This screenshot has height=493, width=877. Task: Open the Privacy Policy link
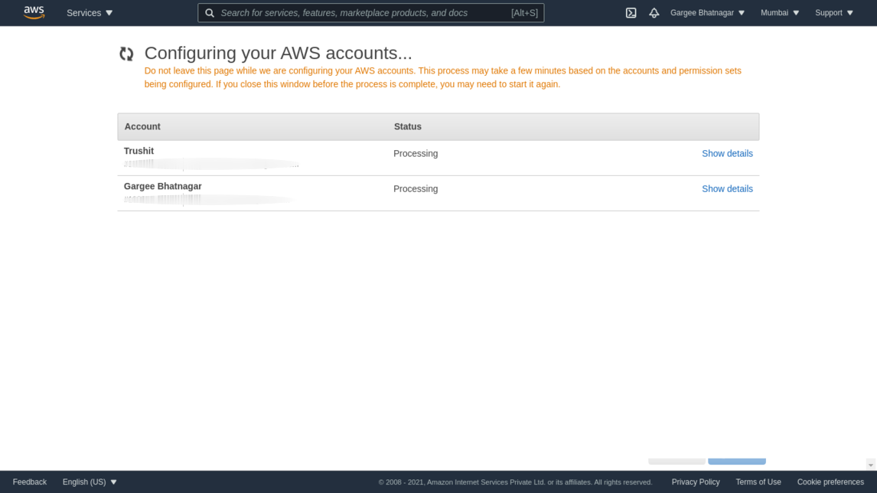[x=695, y=482]
